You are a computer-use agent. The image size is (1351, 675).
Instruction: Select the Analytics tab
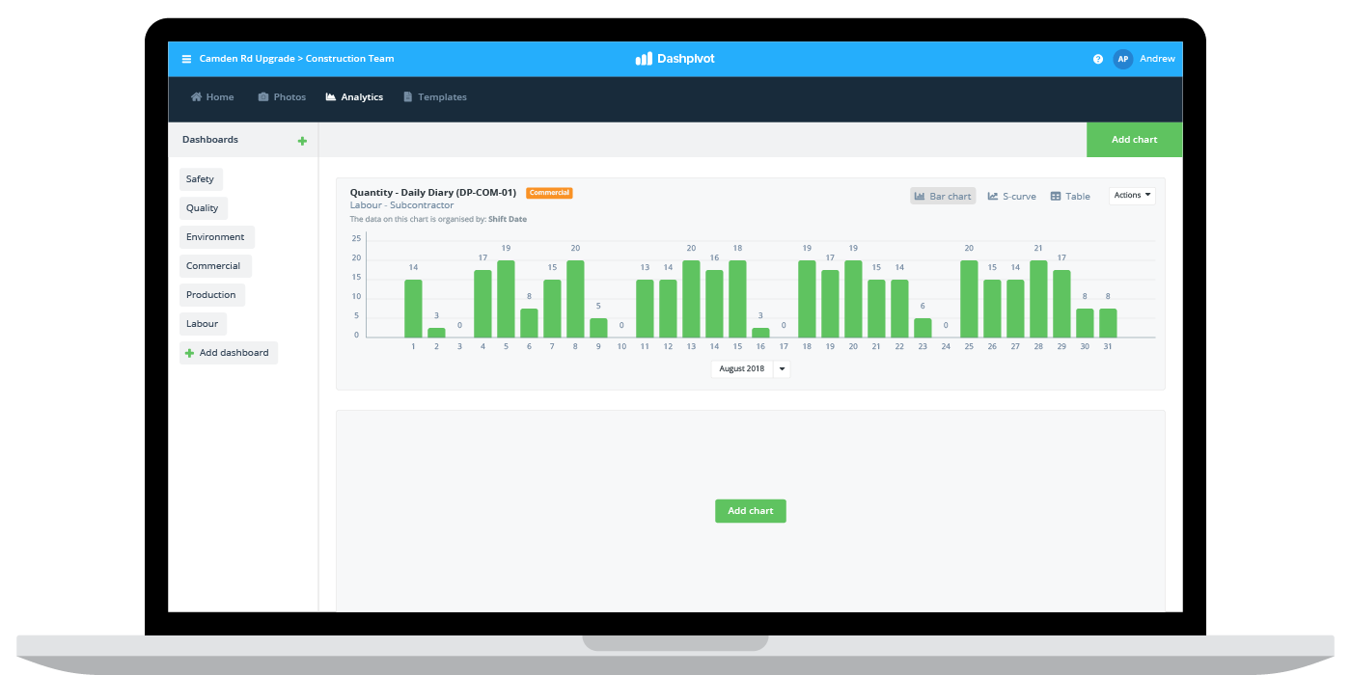[354, 97]
